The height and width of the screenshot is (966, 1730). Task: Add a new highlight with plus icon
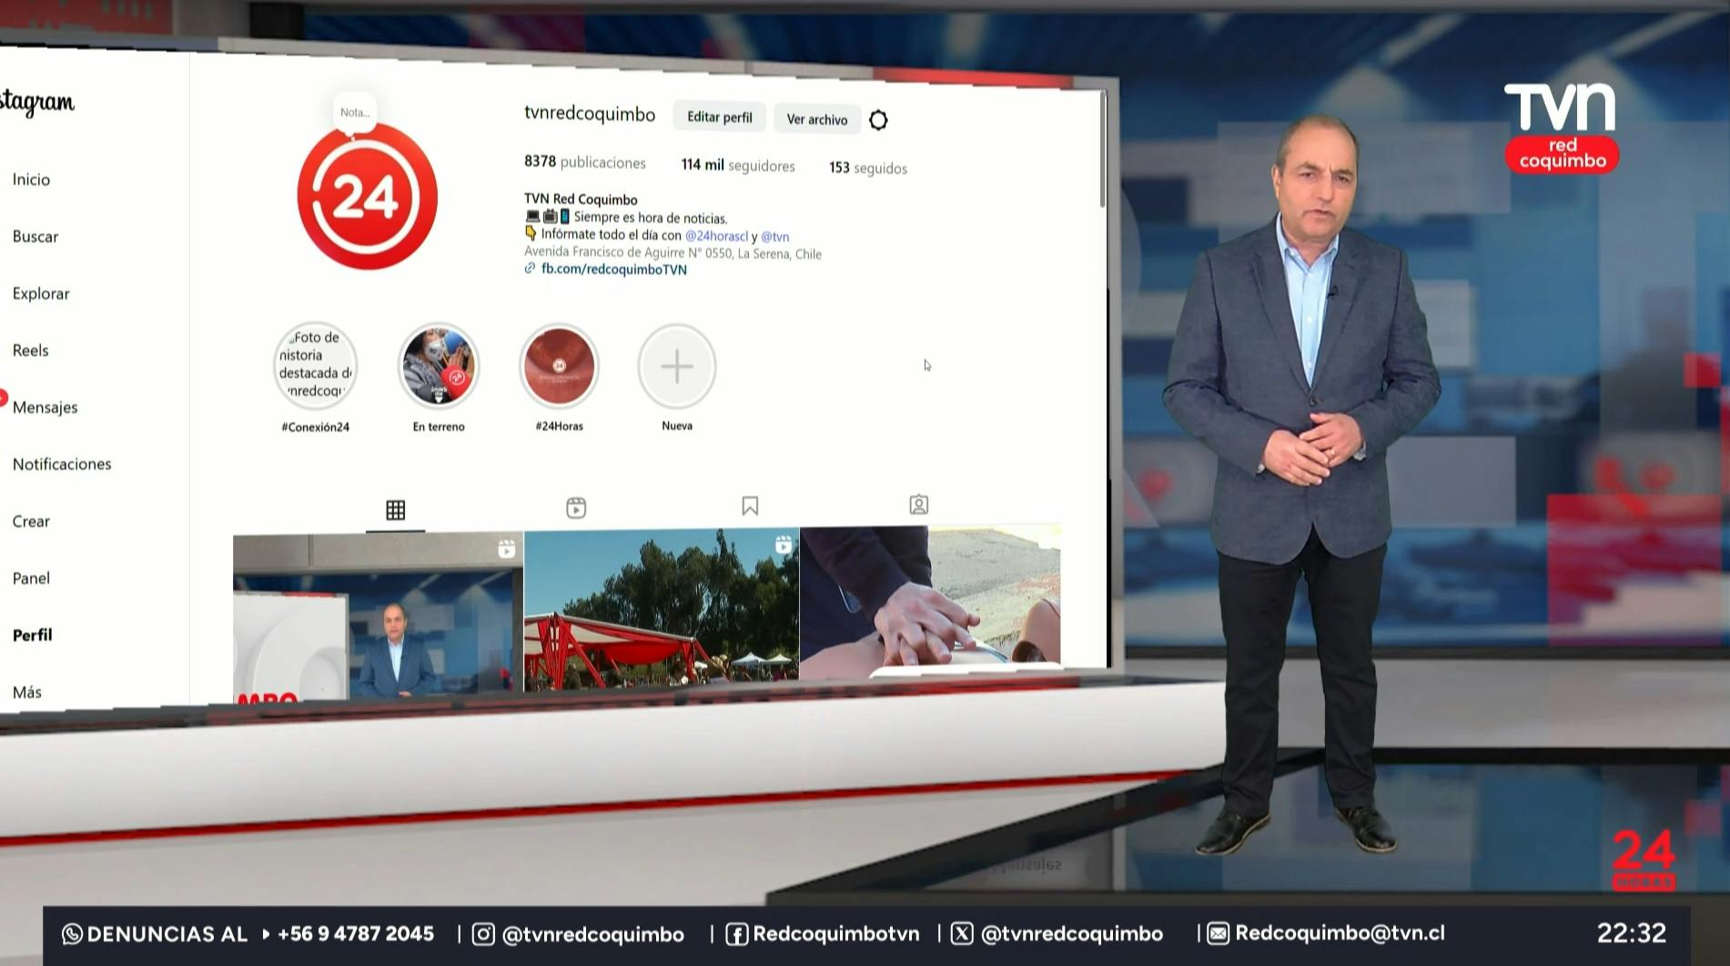[x=677, y=366]
